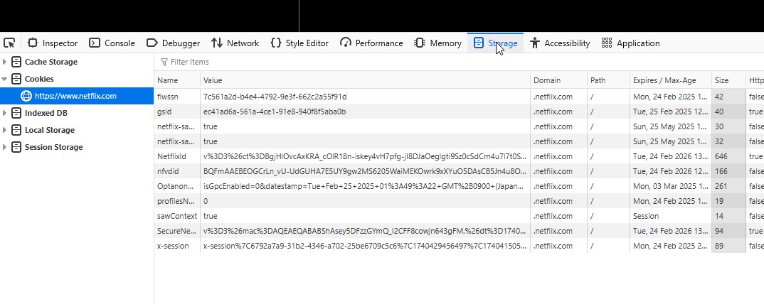Image resolution: width=764 pixels, height=304 pixels.
Task: Sort by the Path column header
Action: tap(608, 80)
